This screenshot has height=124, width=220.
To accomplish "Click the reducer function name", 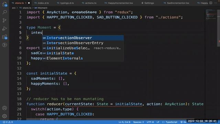I will [x=55, y=104].
